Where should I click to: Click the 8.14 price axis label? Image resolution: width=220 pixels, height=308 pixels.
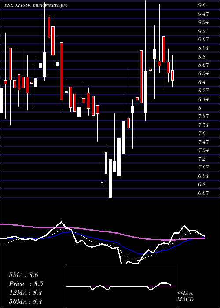coord(203,99)
